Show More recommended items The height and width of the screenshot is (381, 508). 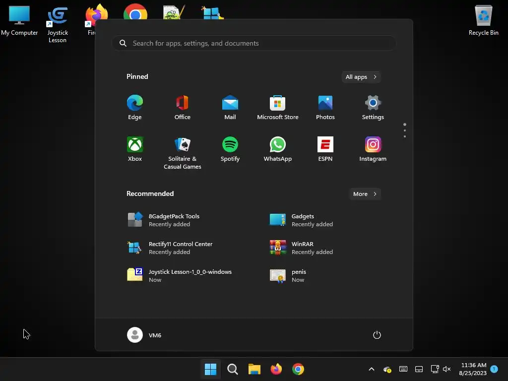point(365,194)
